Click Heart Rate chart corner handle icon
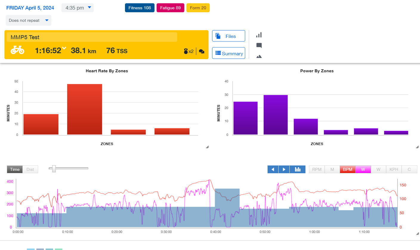The height and width of the screenshot is (250, 420). click(207, 147)
